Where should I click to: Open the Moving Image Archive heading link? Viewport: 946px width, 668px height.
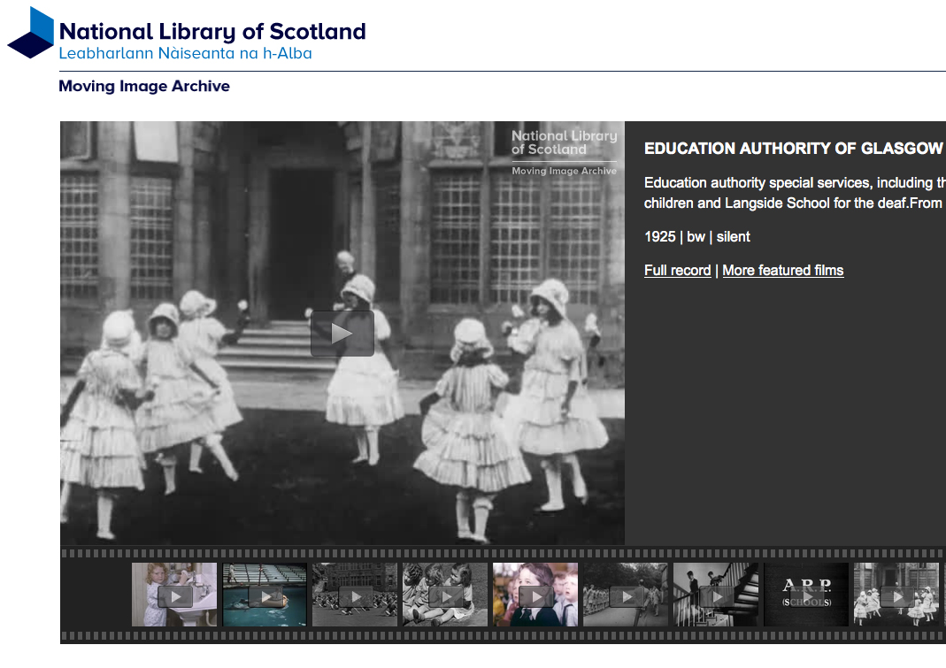144,87
